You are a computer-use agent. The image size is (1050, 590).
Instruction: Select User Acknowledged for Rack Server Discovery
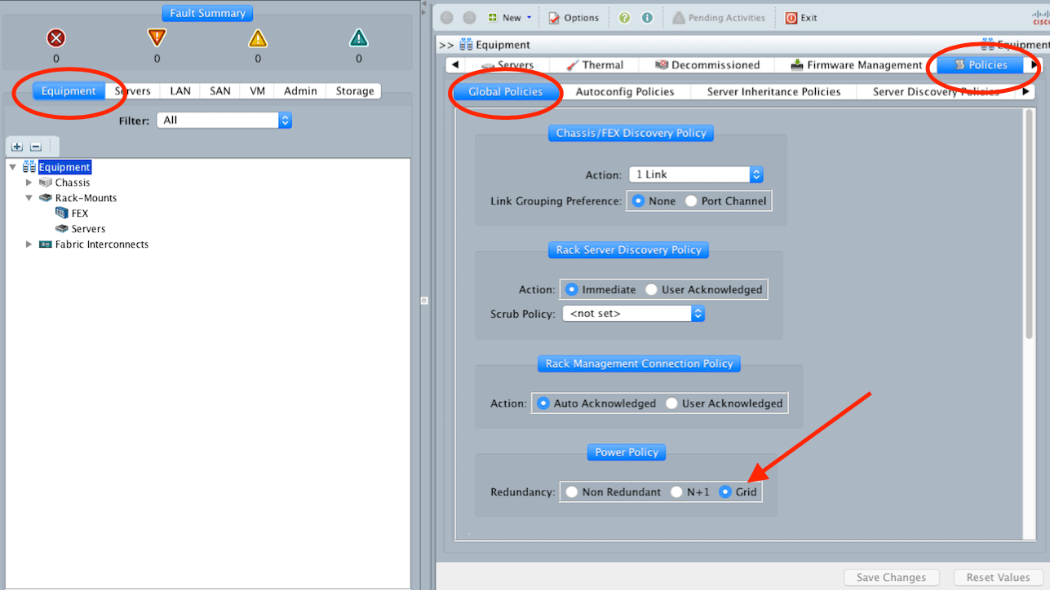(651, 289)
